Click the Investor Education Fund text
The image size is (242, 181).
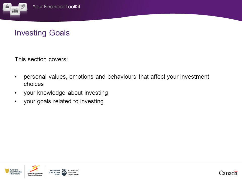54,172
